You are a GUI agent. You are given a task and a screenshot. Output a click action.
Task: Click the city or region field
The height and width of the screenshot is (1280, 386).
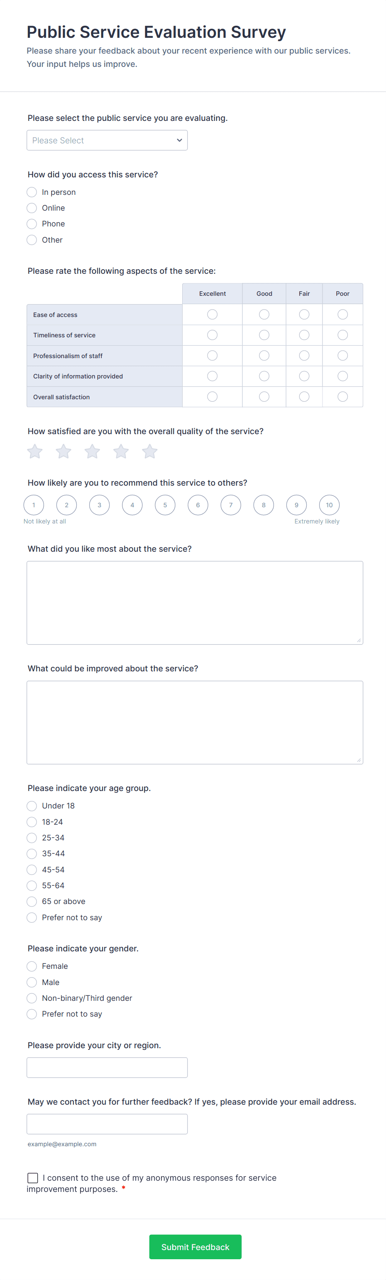(107, 1068)
